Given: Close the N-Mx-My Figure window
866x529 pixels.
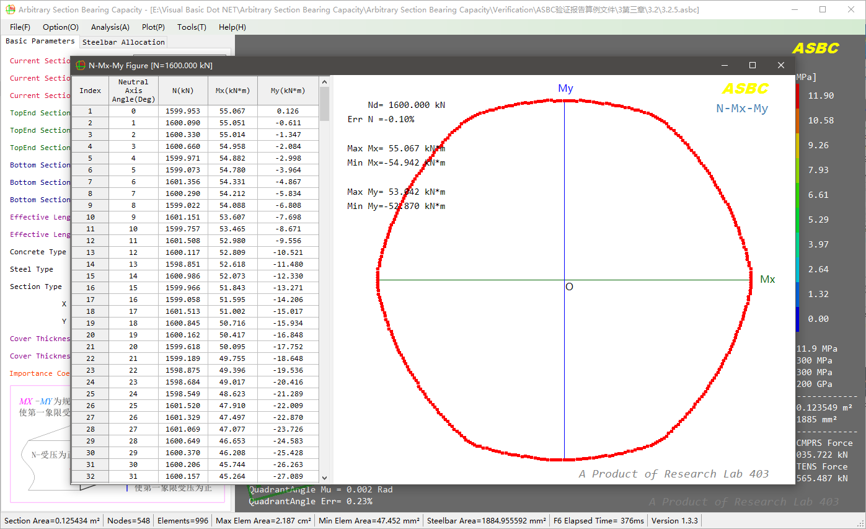Looking at the screenshot, I should pyautogui.click(x=781, y=65).
